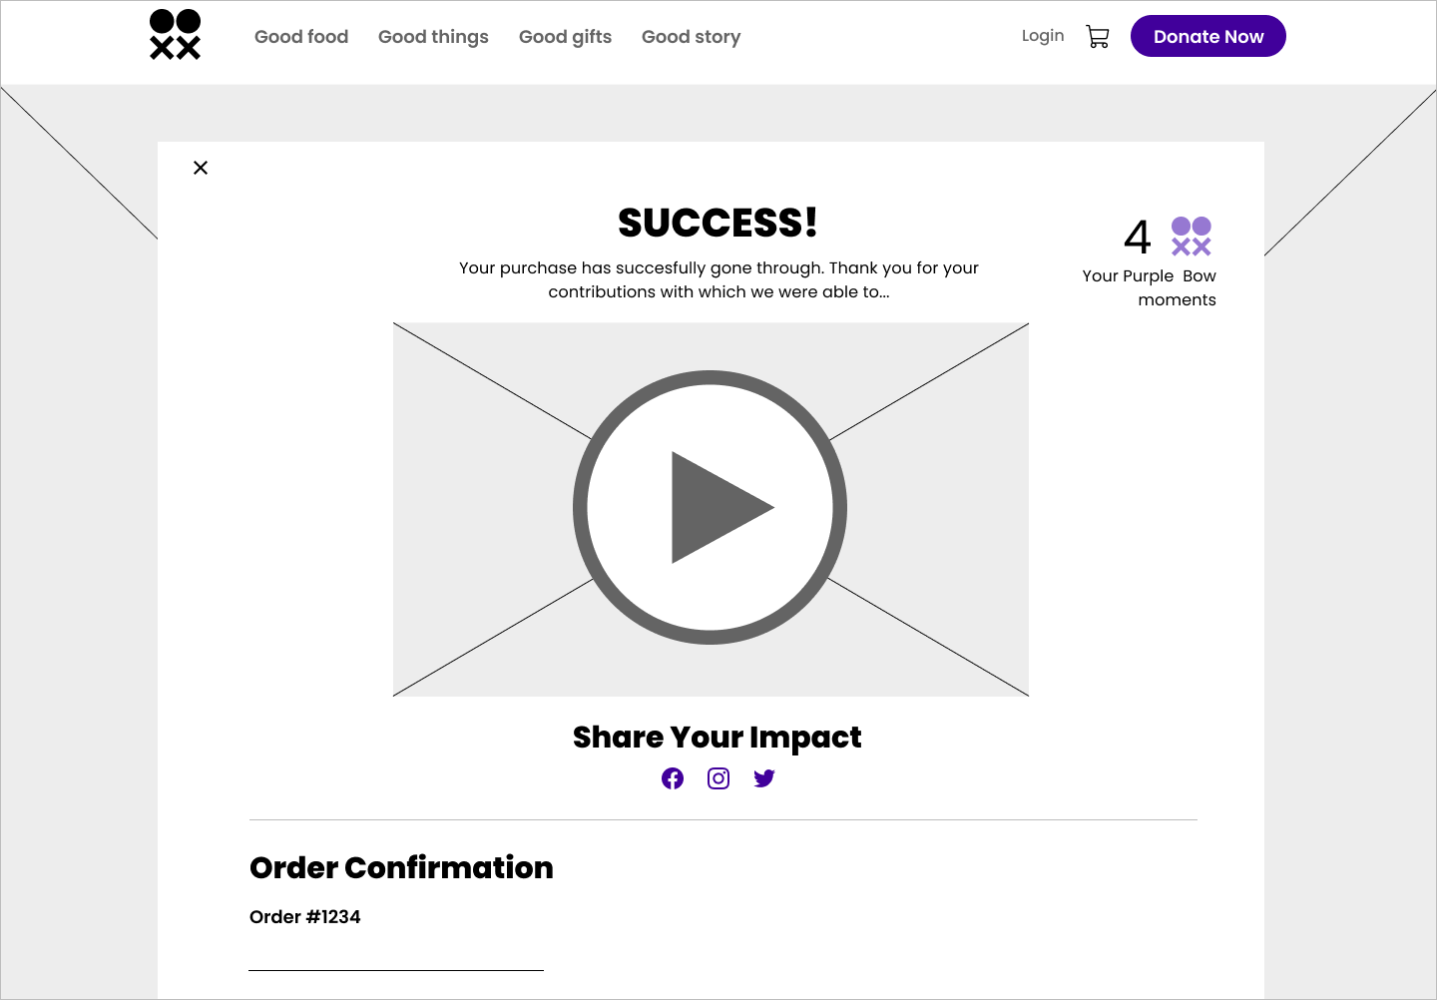Select Good gifts in the navigation
Viewport: 1437px width, 1000px height.
[x=565, y=37]
